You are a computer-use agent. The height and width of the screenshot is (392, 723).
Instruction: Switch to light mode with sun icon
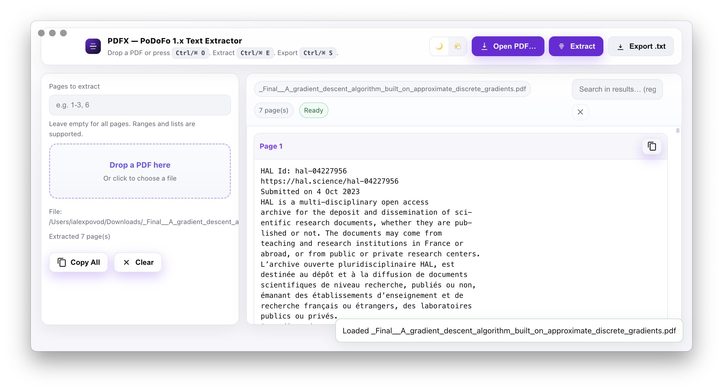tap(457, 46)
